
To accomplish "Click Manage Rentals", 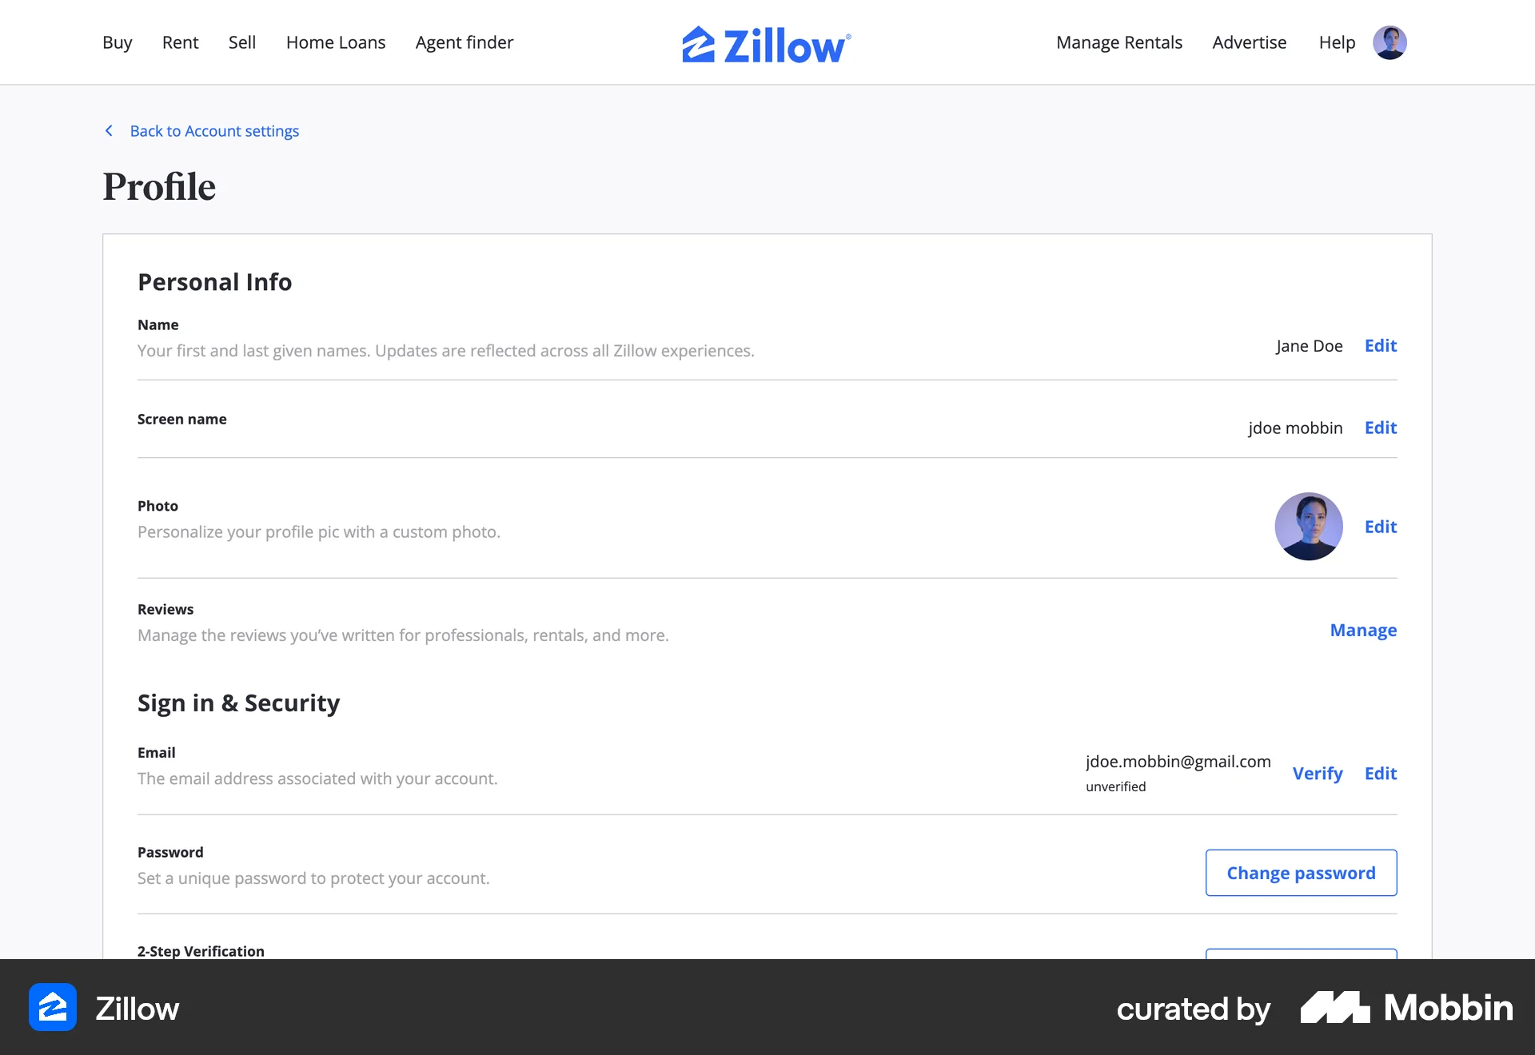I will pos(1118,42).
